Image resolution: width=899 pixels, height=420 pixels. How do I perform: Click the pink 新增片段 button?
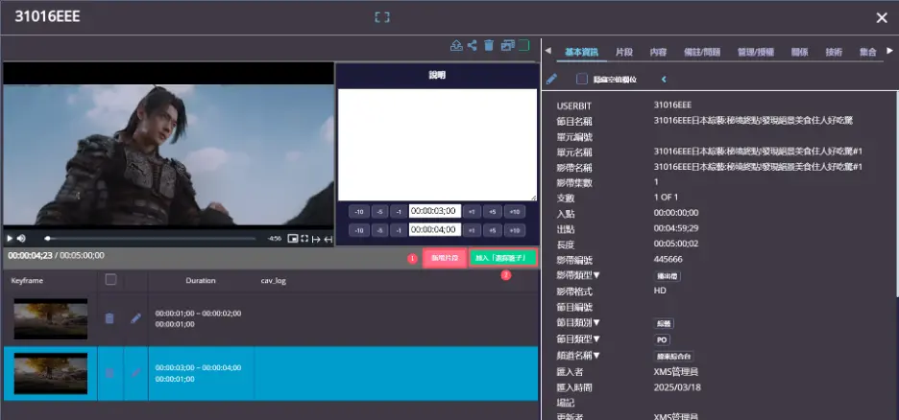443,258
